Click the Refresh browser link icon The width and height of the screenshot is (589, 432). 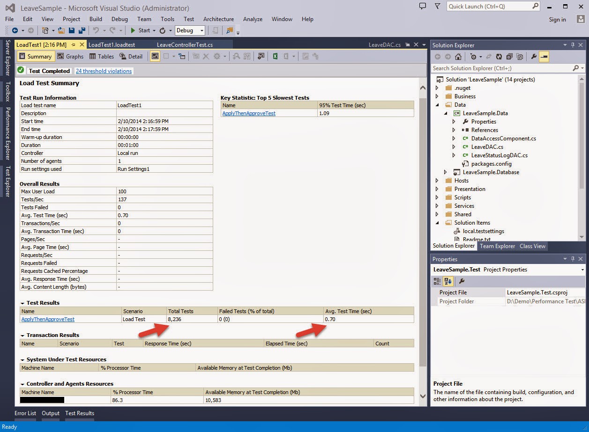coord(163,30)
